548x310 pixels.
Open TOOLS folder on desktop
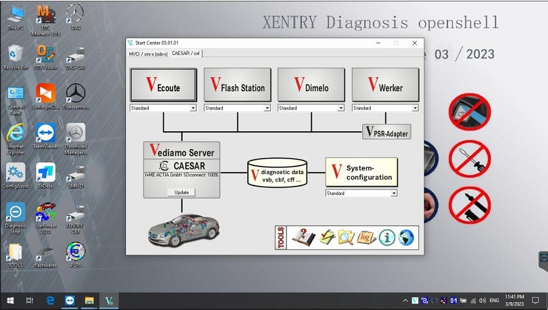pyautogui.click(x=15, y=256)
